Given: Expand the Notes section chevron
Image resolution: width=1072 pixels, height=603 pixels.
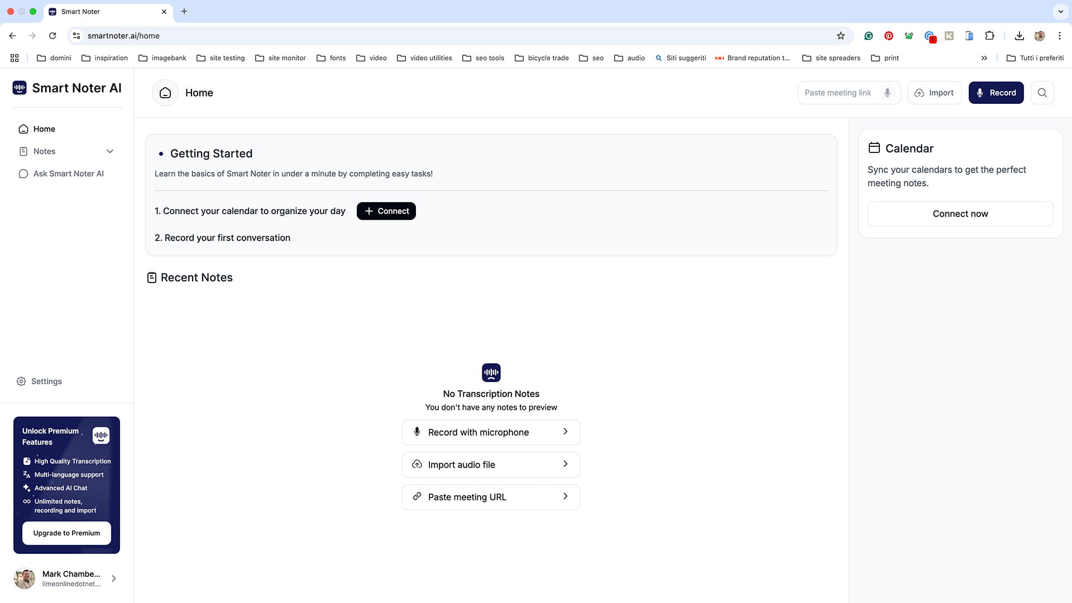Looking at the screenshot, I should coord(110,151).
